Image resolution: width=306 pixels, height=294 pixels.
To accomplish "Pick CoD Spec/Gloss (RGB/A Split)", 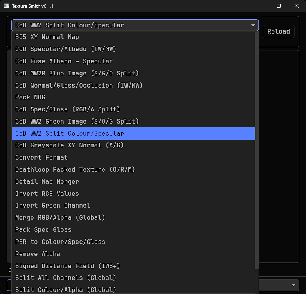I will click(133, 109).
